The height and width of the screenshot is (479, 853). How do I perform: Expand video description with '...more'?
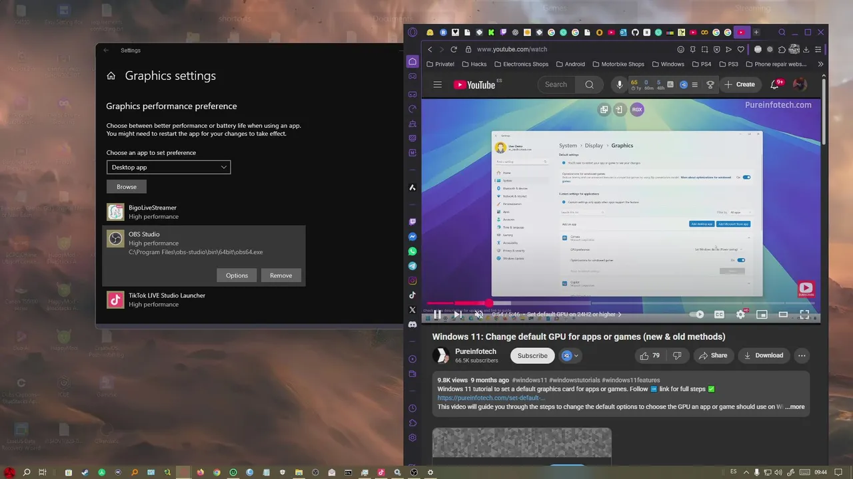point(795,406)
